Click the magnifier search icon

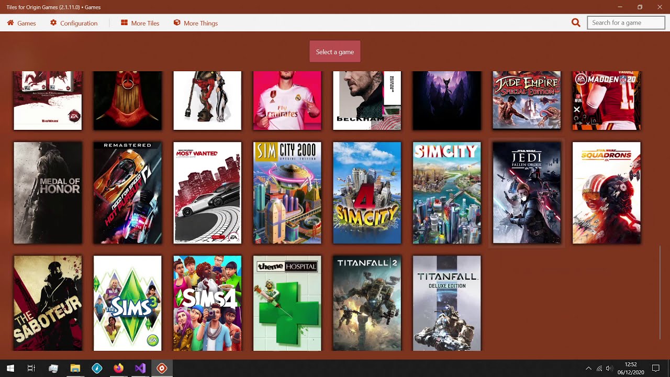576,23
